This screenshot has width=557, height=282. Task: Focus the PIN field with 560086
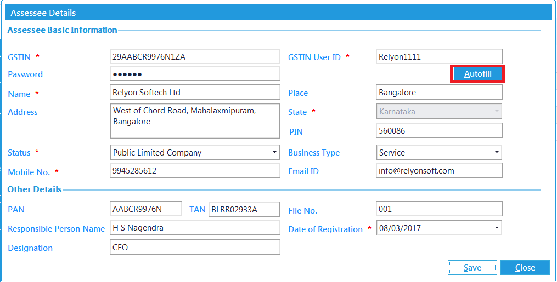click(439, 131)
